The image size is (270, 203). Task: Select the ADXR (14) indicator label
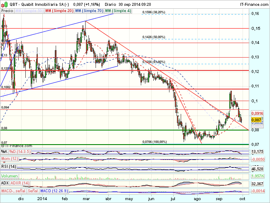click(20, 183)
